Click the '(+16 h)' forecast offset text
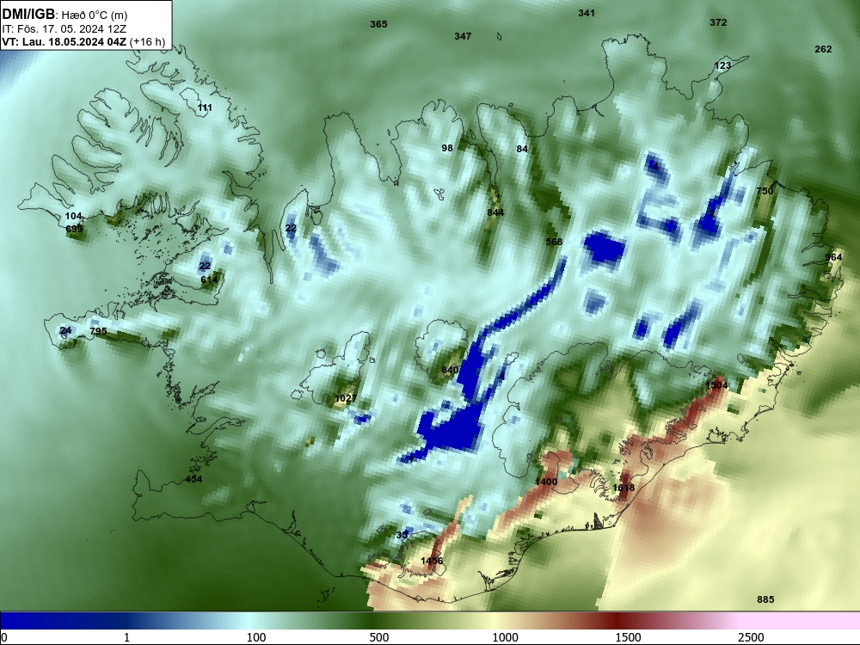This screenshot has width=860, height=645. pyautogui.click(x=148, y=41)
